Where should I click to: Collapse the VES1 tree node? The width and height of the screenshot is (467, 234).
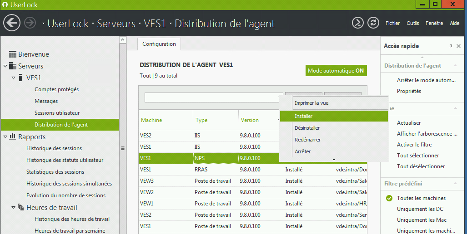click(x=13, y=78)
